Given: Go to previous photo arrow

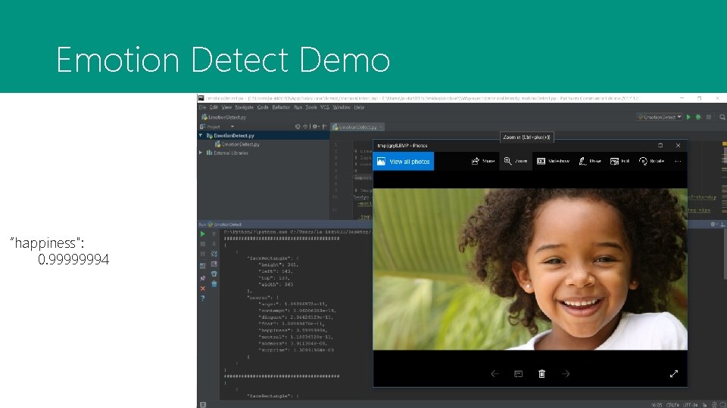Looking at the screenshot, I should click(x=495, y=374).
